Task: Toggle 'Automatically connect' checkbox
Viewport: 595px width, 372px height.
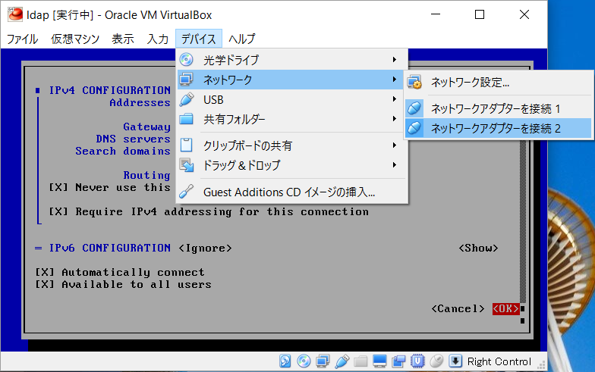Action: [45, 272]
